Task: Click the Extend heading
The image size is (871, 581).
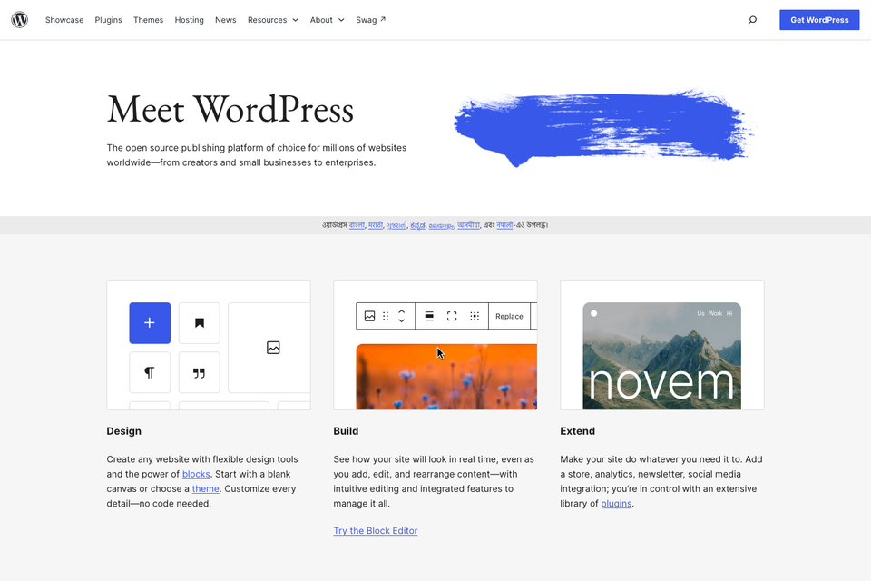Action: point(578,431)
